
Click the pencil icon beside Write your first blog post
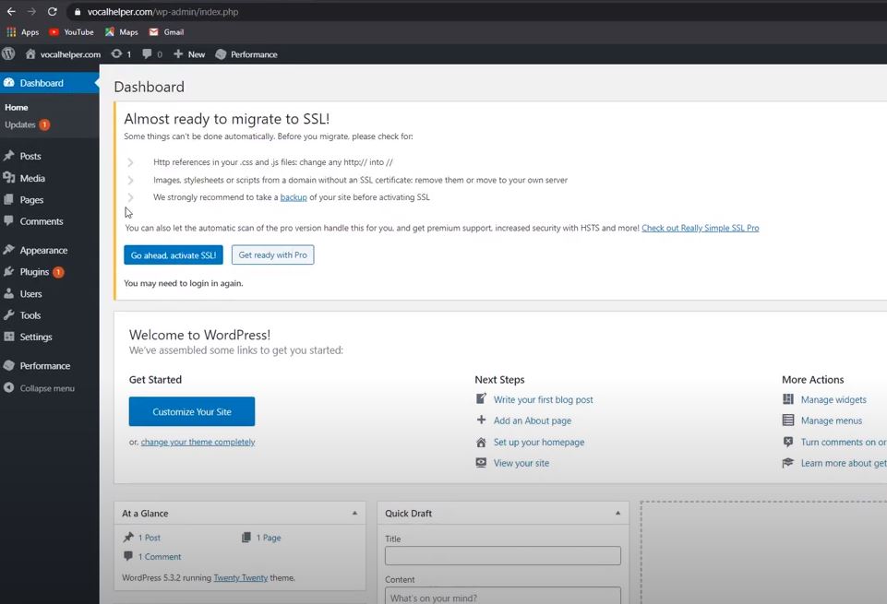pyautogui.click(x=481, y=399)
